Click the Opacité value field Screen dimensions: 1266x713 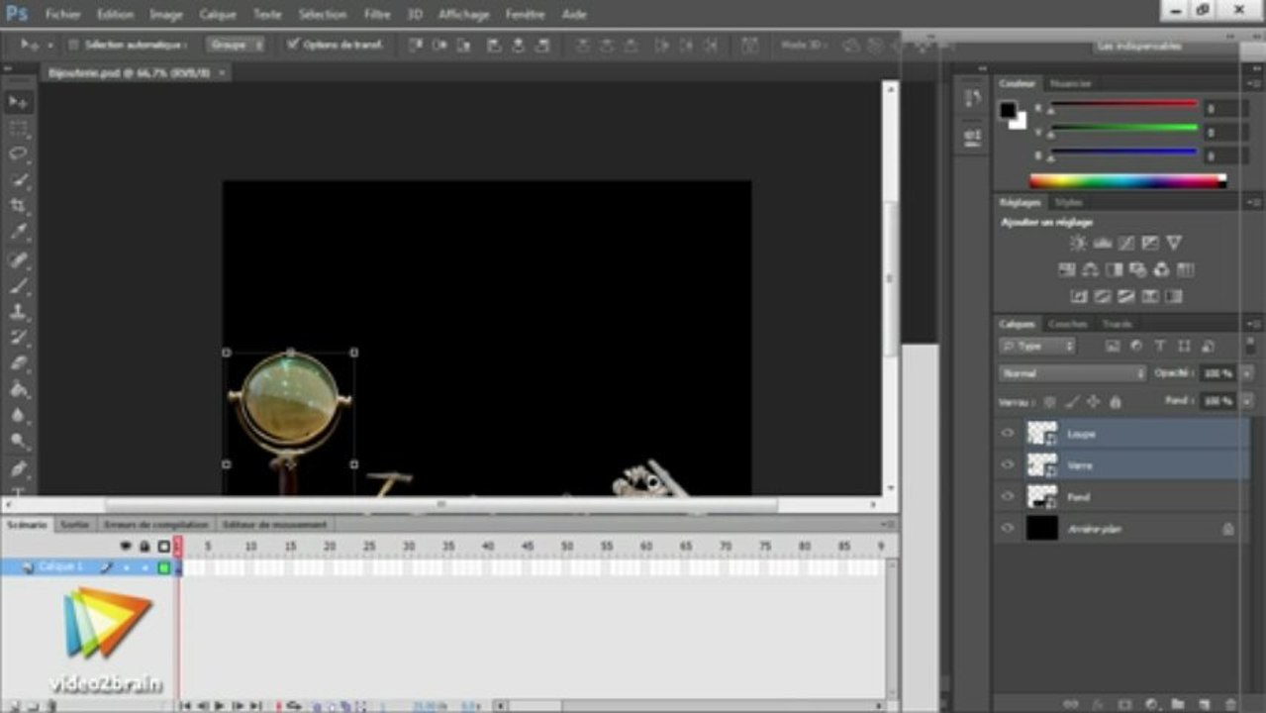(x=1219, y=373)
